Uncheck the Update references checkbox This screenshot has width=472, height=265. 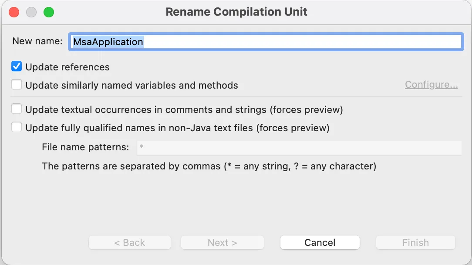(17, 67)
